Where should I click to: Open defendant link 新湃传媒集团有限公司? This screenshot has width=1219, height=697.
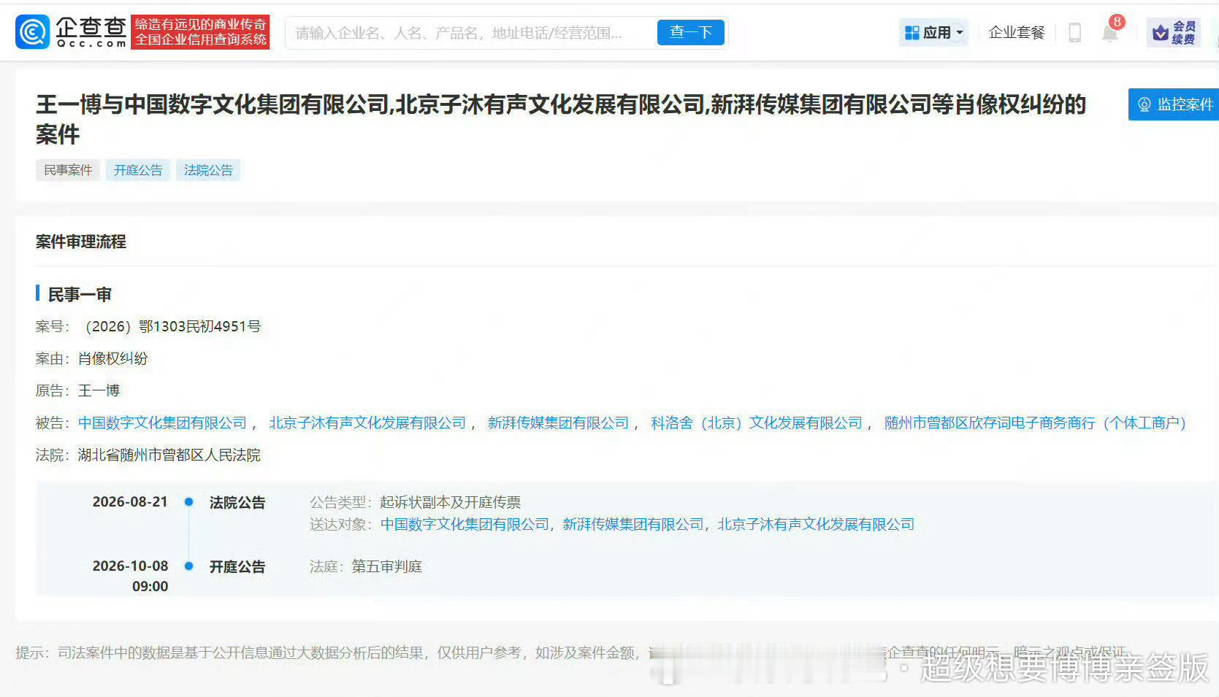point(558,423)
